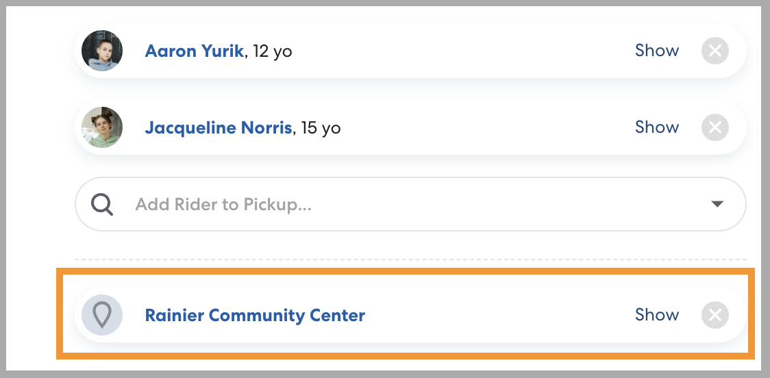
Task: Click Aaron Yurik's profile photo
Action: tap(102, 51)
